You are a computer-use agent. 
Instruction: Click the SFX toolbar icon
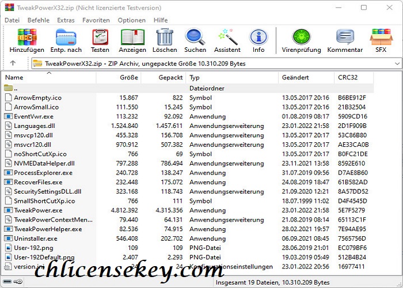point(381,37)
